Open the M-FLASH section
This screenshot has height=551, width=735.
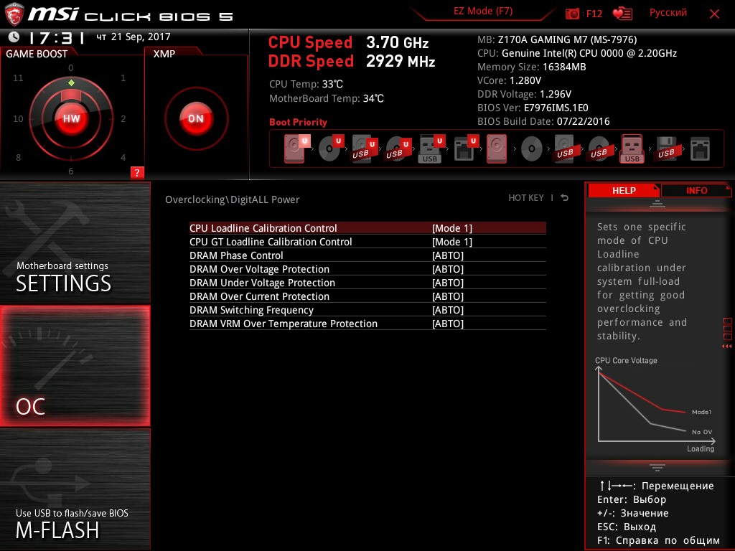[75, 489]
